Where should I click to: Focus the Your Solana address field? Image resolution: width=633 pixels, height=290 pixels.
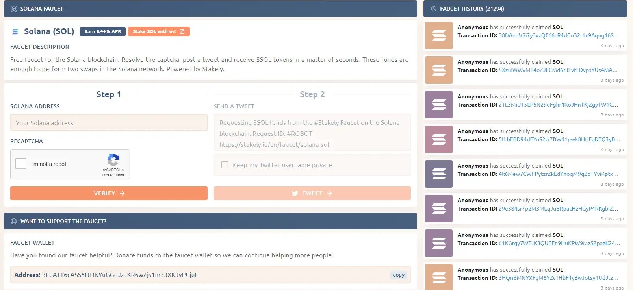pyautogui.click(x=109, y=123)
